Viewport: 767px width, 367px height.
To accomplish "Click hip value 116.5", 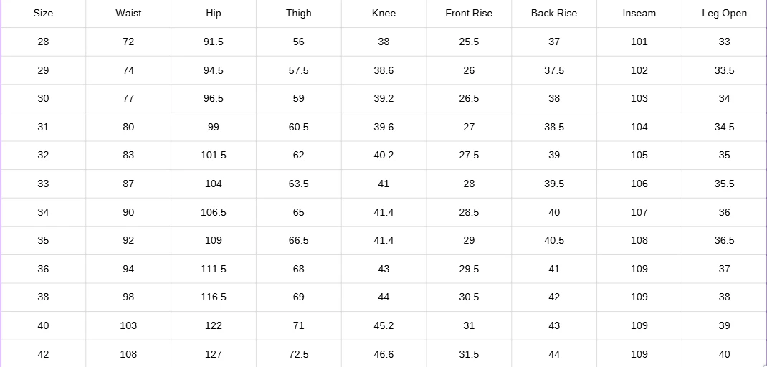I will [x=214, y=297].
